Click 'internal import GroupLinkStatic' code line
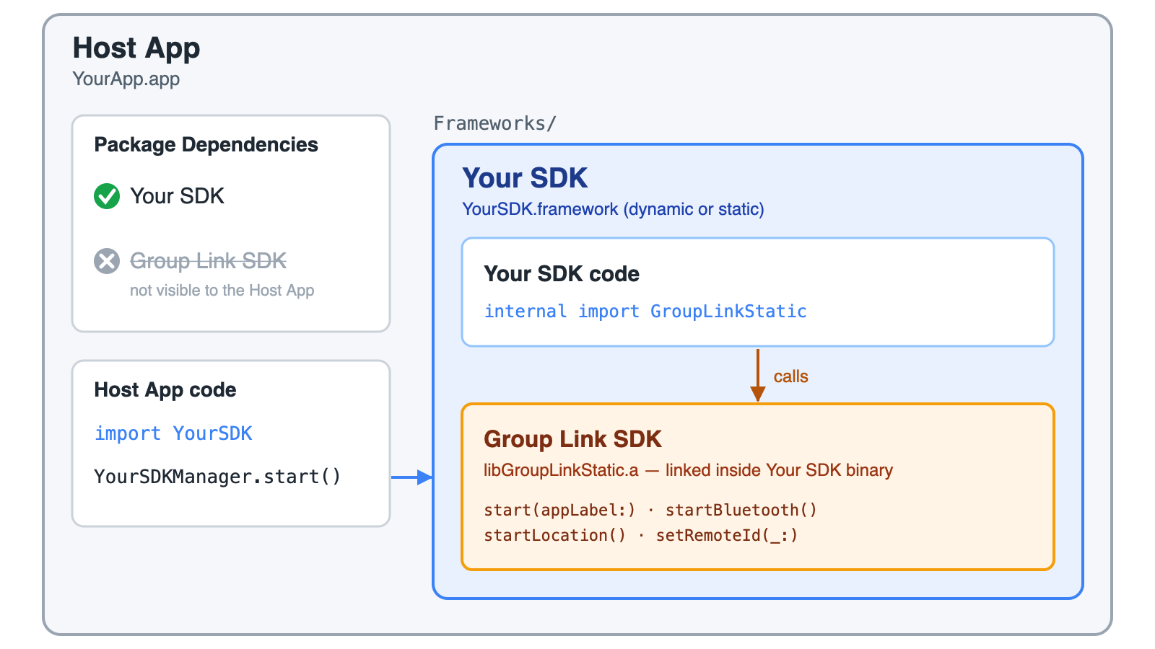Image resolution: width=1155 pixels, height=649 pixels. coord(645,311)
